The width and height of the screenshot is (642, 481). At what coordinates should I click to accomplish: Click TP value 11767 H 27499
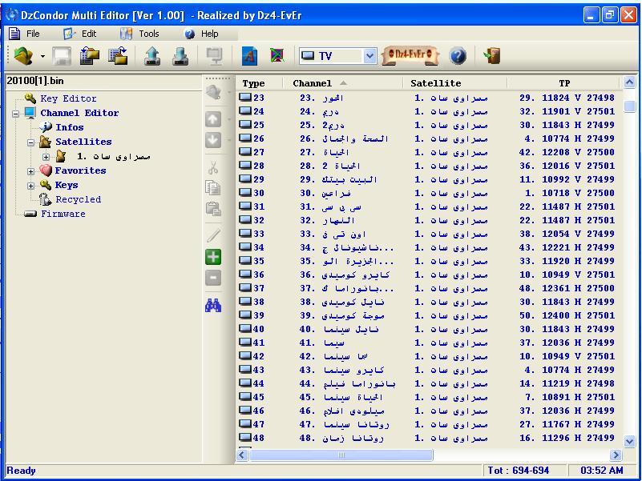[x=578, y=424]
